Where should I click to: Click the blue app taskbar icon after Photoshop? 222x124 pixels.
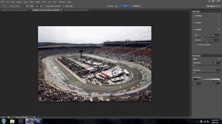pos(38,121)
